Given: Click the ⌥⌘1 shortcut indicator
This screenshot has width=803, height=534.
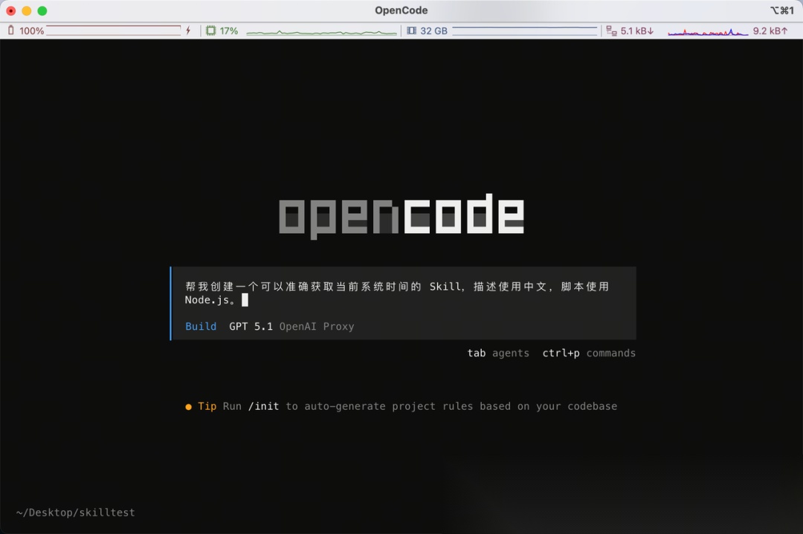Looking at the screenshot, I should click(x=782, y=10).
